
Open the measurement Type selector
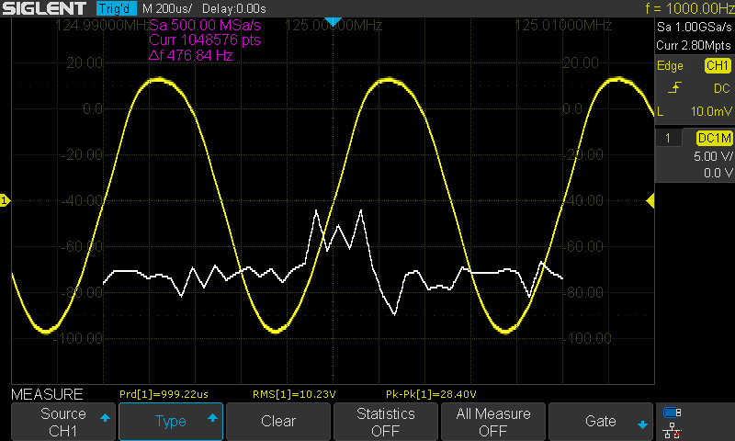point(170,422)
